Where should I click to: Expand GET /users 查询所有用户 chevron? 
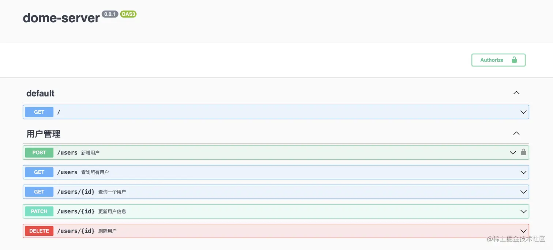(523, 172)
